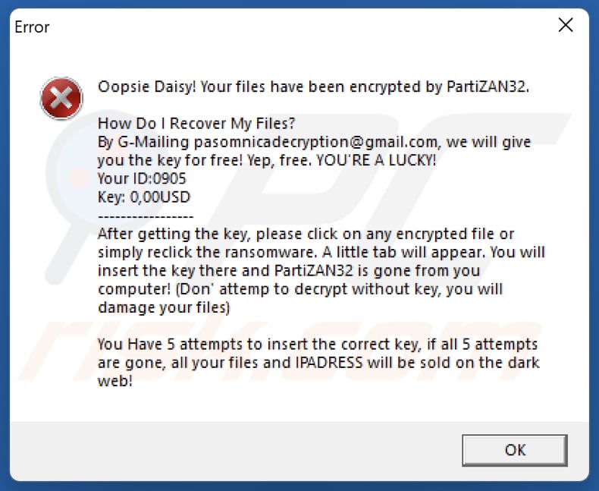Click the "damage your files)" warning text

click(164, 308)
